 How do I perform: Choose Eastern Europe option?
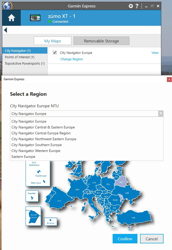[x=87, y=157]
